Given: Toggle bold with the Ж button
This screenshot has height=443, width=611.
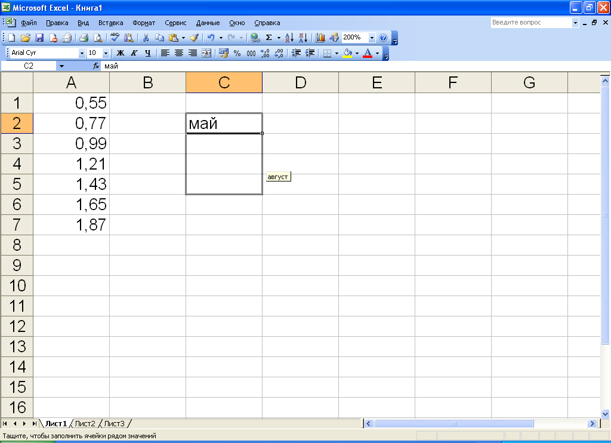Looking at the screenshot, I should [x=121, y=53].
